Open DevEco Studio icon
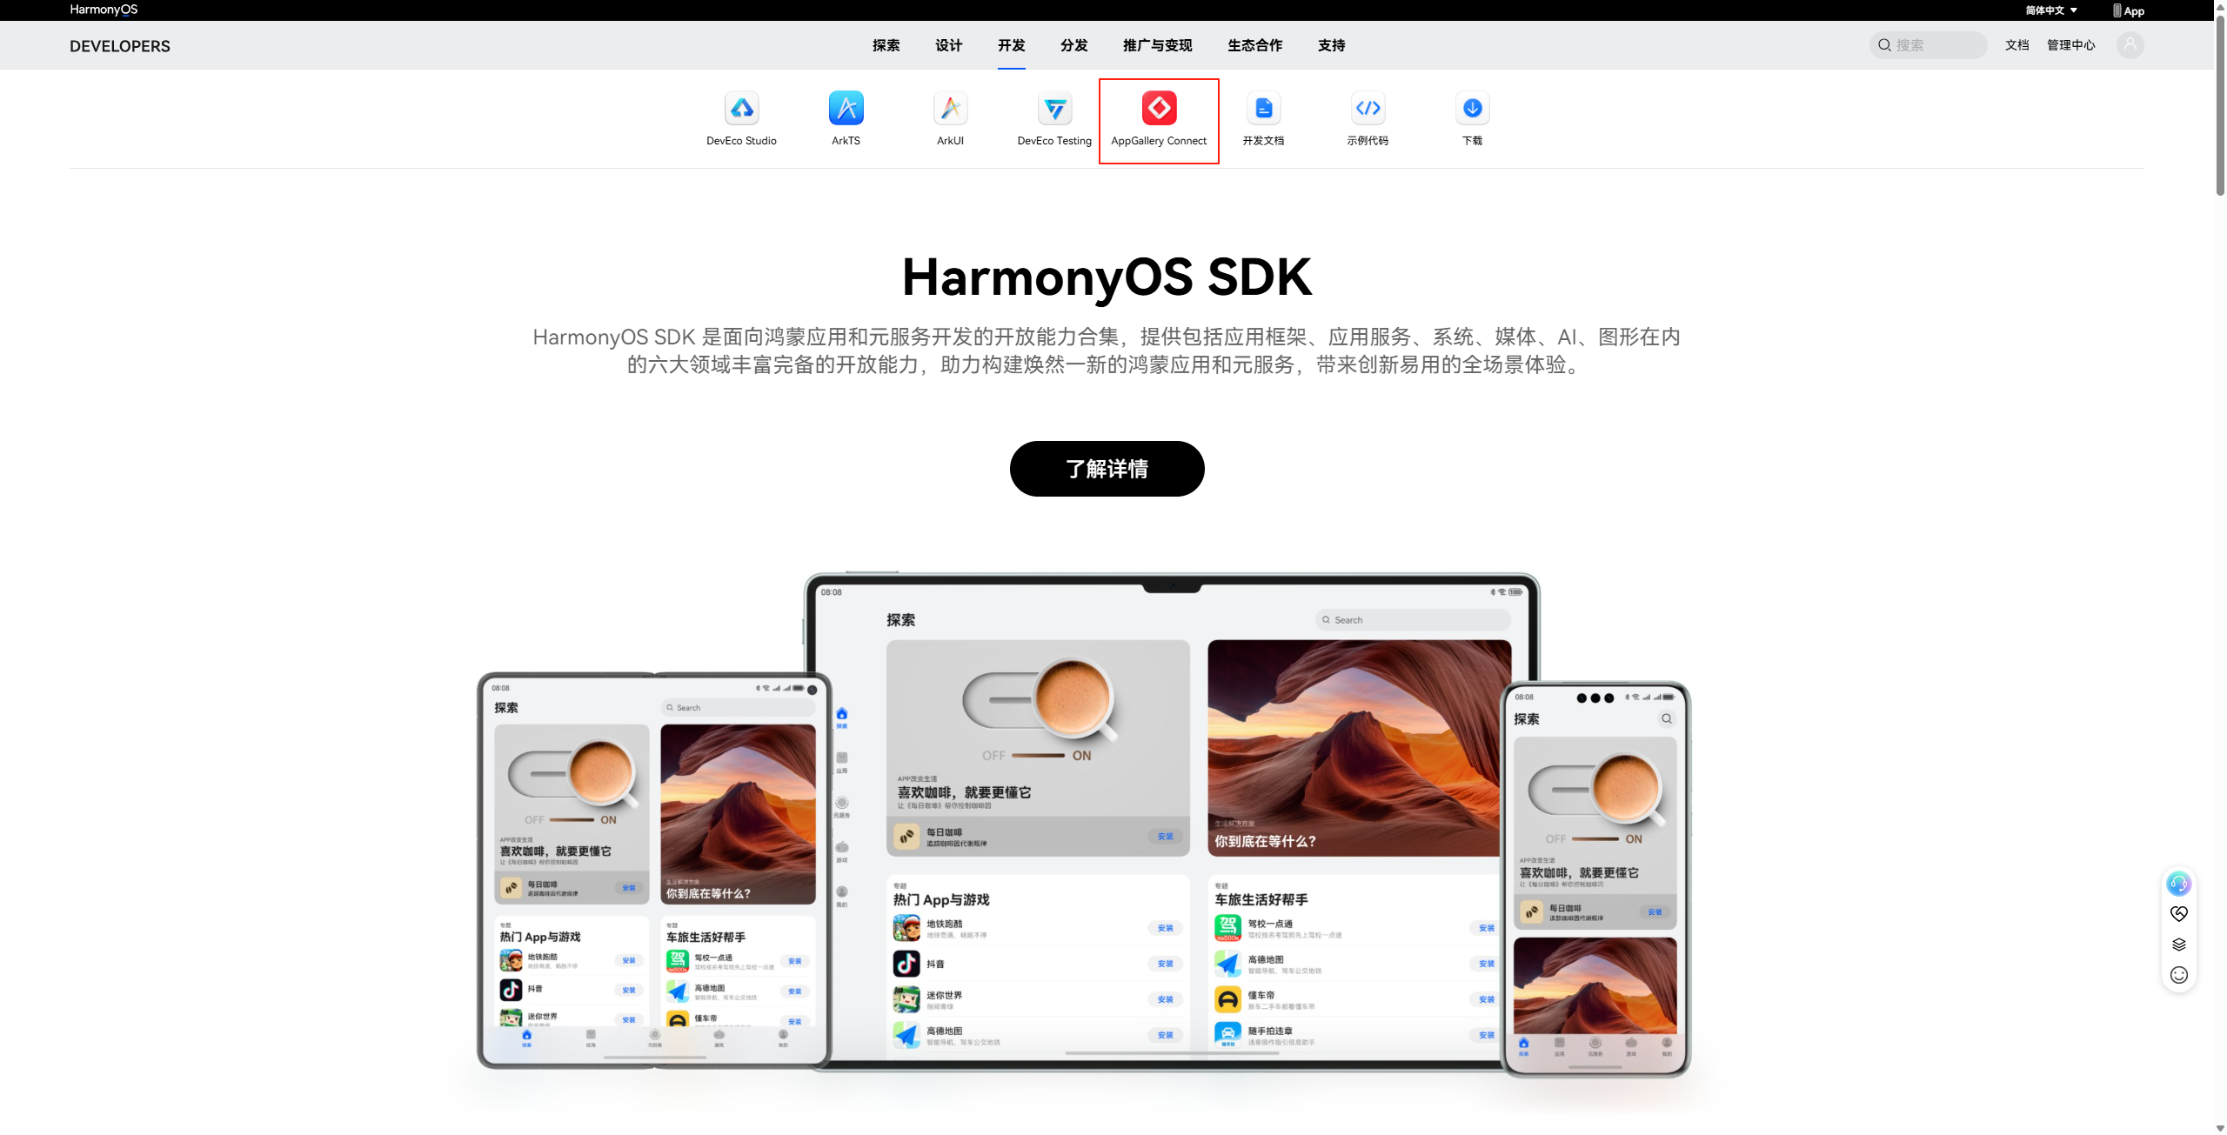The width and height of the screenshot is (2227, 1135). 741,108
